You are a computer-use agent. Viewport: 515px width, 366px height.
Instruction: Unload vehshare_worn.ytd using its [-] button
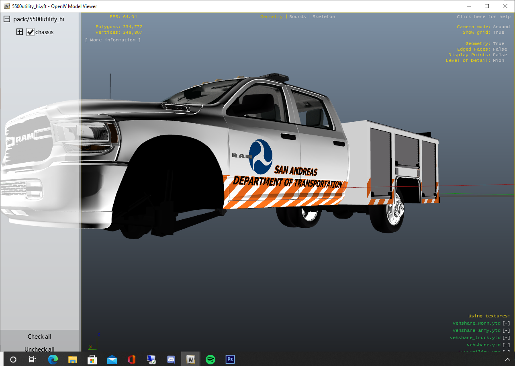tap(506, 323)
